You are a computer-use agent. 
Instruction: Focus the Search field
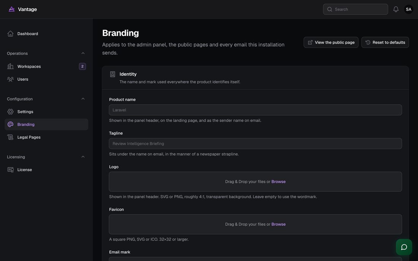click(355, 9)
